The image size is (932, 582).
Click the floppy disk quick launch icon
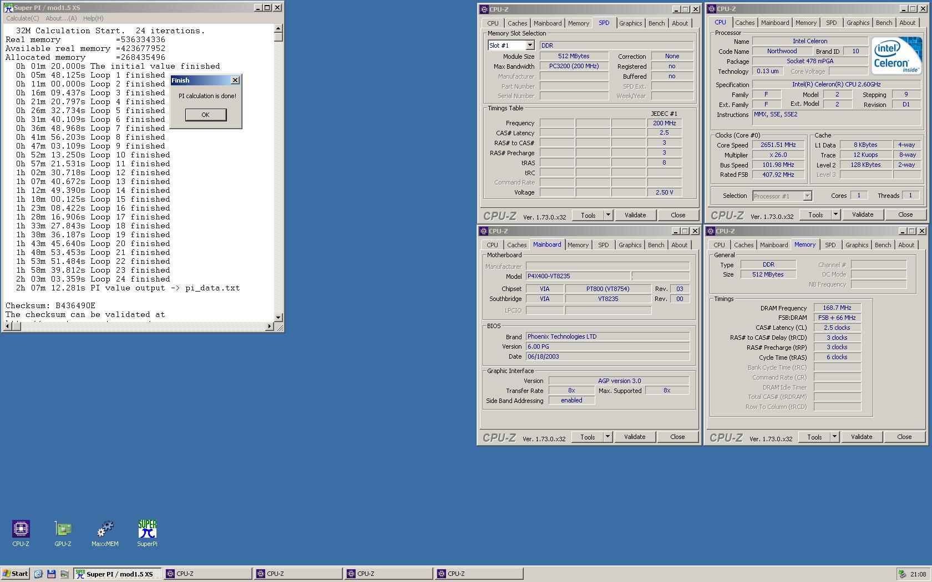(51, 574)
